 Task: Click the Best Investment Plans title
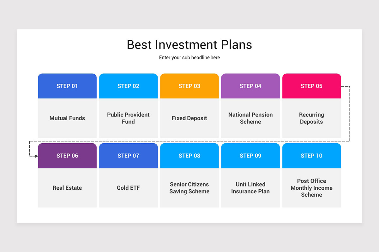click(189, 45)
